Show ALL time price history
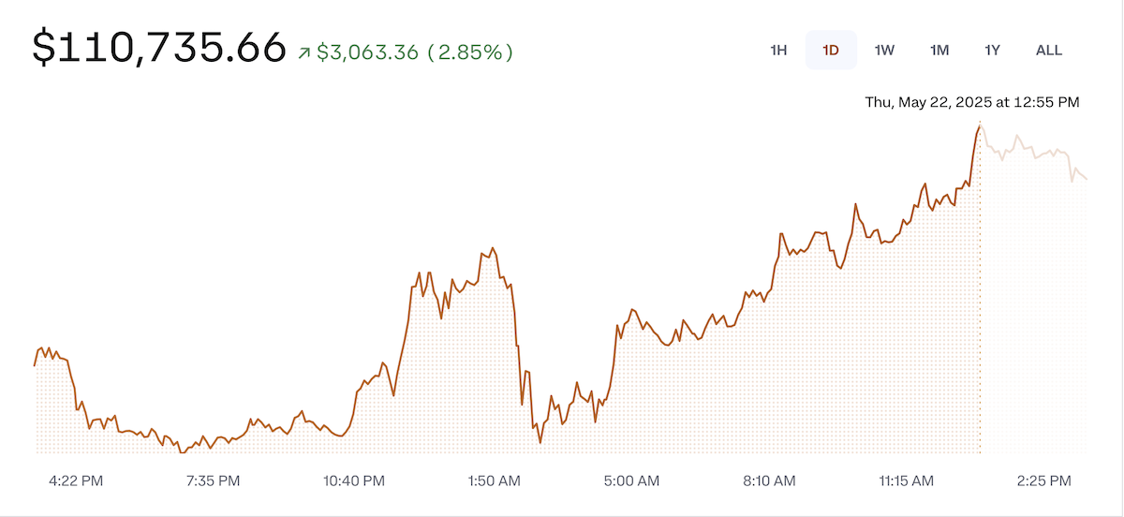This screenshot has height=517, width=1124. (1049, 51)
